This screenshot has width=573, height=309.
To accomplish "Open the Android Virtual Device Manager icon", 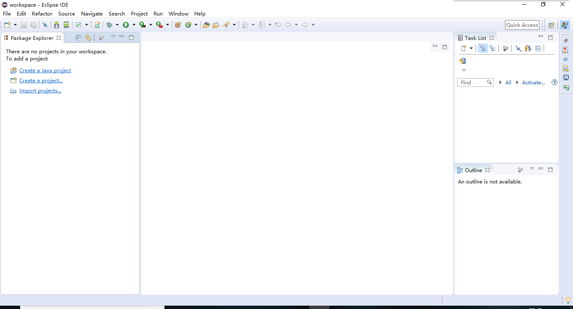I will click(x=66, y=25).
